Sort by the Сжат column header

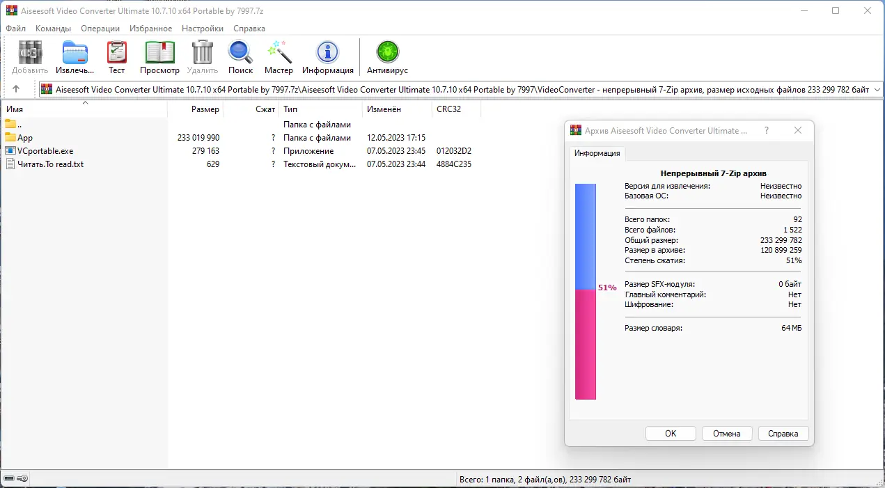pyautogui.click(x=251, y=109)
